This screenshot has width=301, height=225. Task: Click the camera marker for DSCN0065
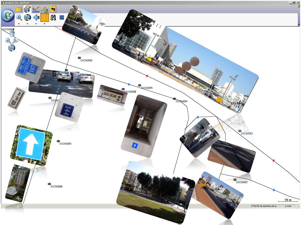coord(58,141)
